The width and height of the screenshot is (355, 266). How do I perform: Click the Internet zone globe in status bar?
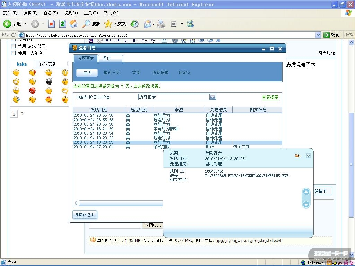[303, 263]
